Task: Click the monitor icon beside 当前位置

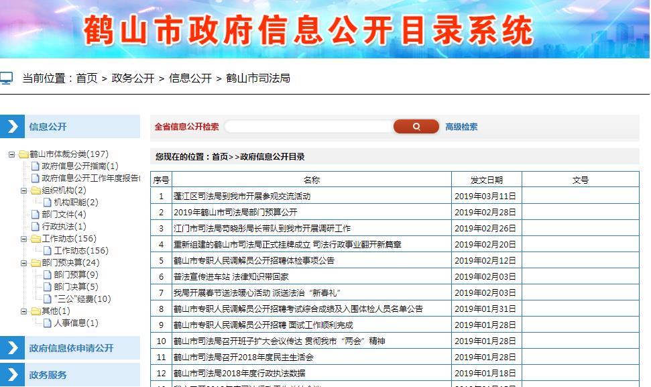Action: point(6,78)
